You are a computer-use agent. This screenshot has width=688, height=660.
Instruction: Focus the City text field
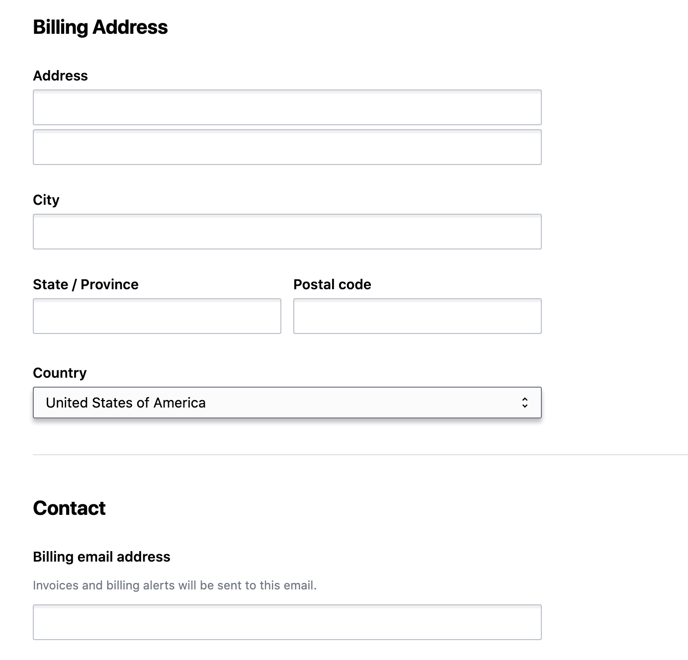point(287,232)
